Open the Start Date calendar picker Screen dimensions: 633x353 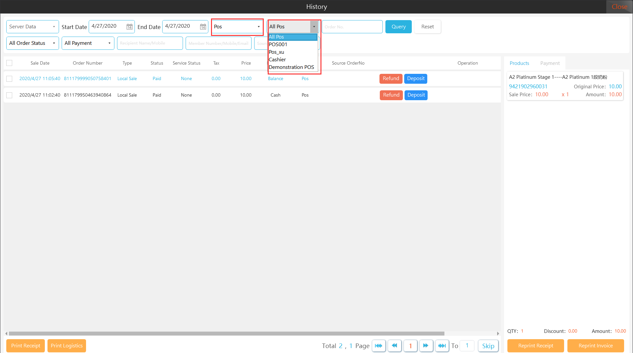point(130,27)
